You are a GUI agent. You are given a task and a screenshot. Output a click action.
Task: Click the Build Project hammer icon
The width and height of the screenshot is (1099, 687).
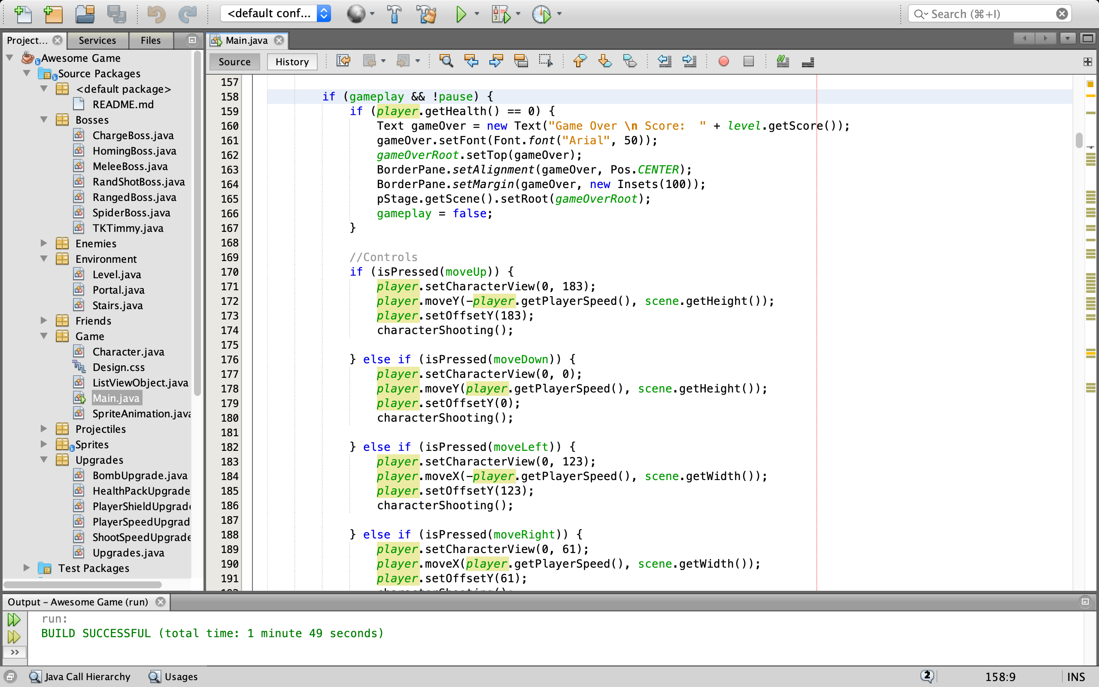(394, 15)
